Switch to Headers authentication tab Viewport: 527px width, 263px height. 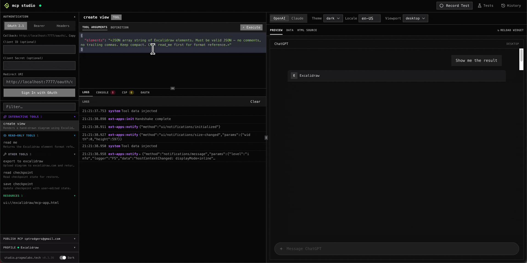tap(63, 26)
